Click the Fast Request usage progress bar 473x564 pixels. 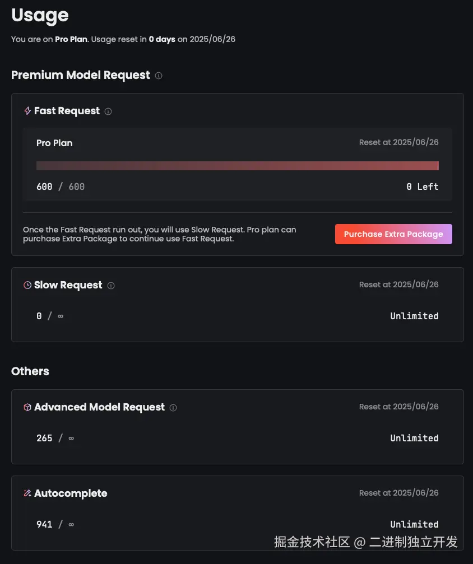pyautogui.click(x=237, y=166)
